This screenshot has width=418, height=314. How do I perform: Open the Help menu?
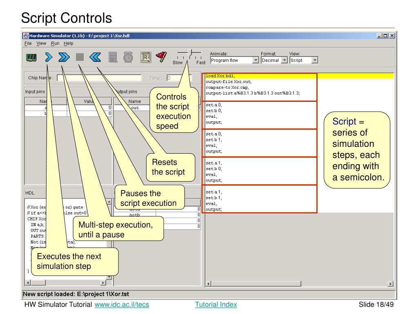69,43
